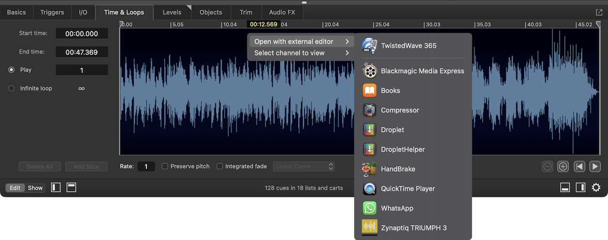This screenshot has height=240, width=608.
Task: Open the Trim tab
Action: click(x=246, y=12)
